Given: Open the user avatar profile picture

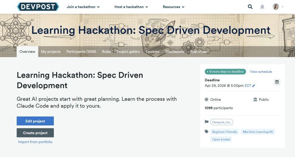Looking at the screenshot, I should click(276, 7).
